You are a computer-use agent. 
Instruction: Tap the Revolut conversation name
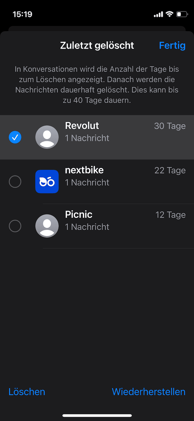pyautogui.click(x=82, y=126)
